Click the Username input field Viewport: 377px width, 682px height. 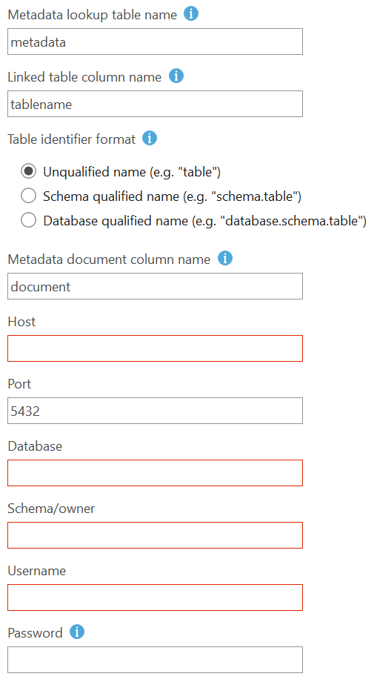[155, 597]
